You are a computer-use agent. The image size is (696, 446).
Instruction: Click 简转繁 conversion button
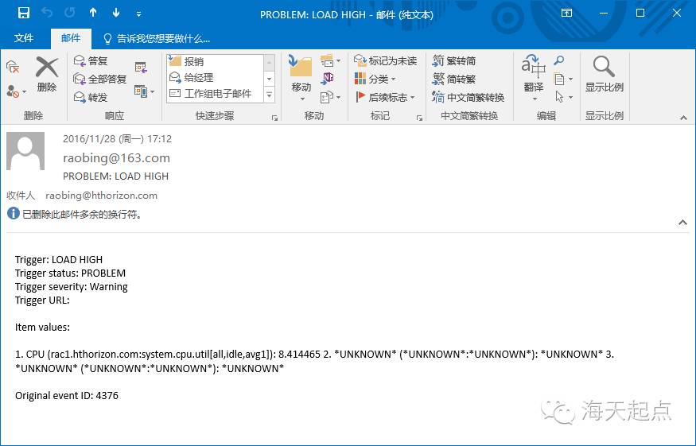(453, 79)
